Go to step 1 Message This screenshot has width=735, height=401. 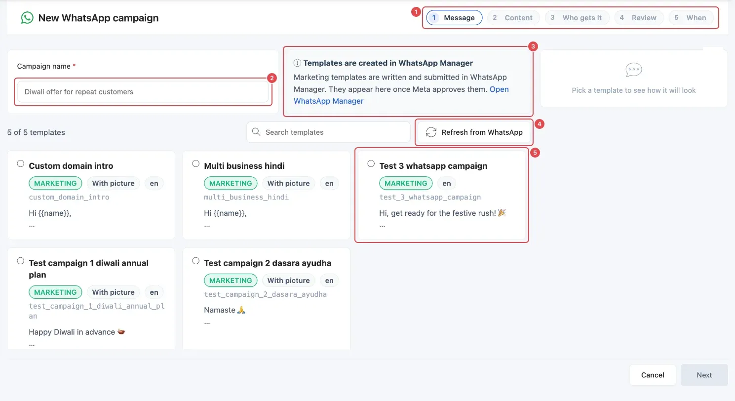click(x=454, y=18)
